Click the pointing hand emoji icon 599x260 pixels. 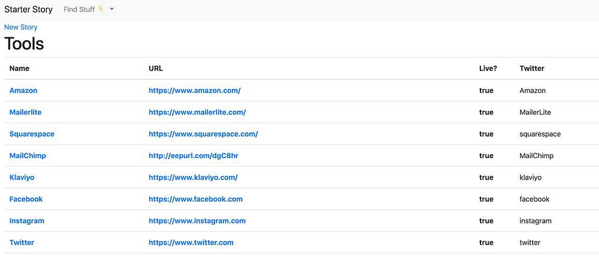coord(101,10)
